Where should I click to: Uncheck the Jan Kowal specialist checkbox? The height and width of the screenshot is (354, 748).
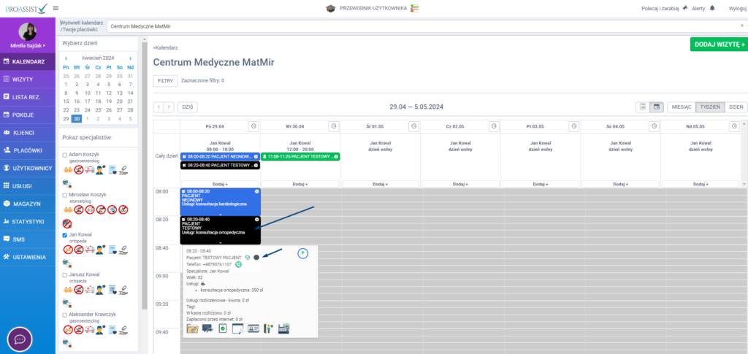[x=65, y=235]
